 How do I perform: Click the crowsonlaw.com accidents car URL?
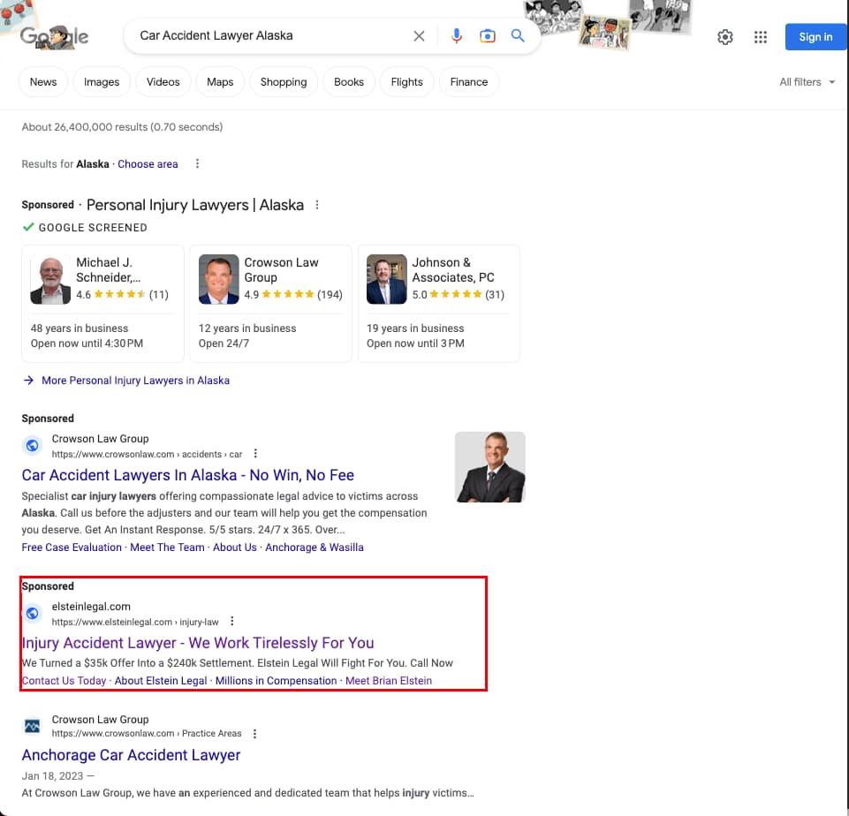point(147,455)
